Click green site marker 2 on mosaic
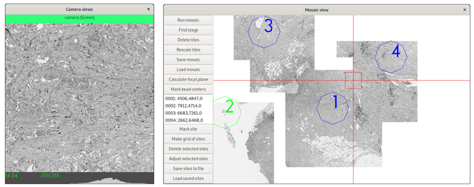474x187 pixels. tap(227, 112)
